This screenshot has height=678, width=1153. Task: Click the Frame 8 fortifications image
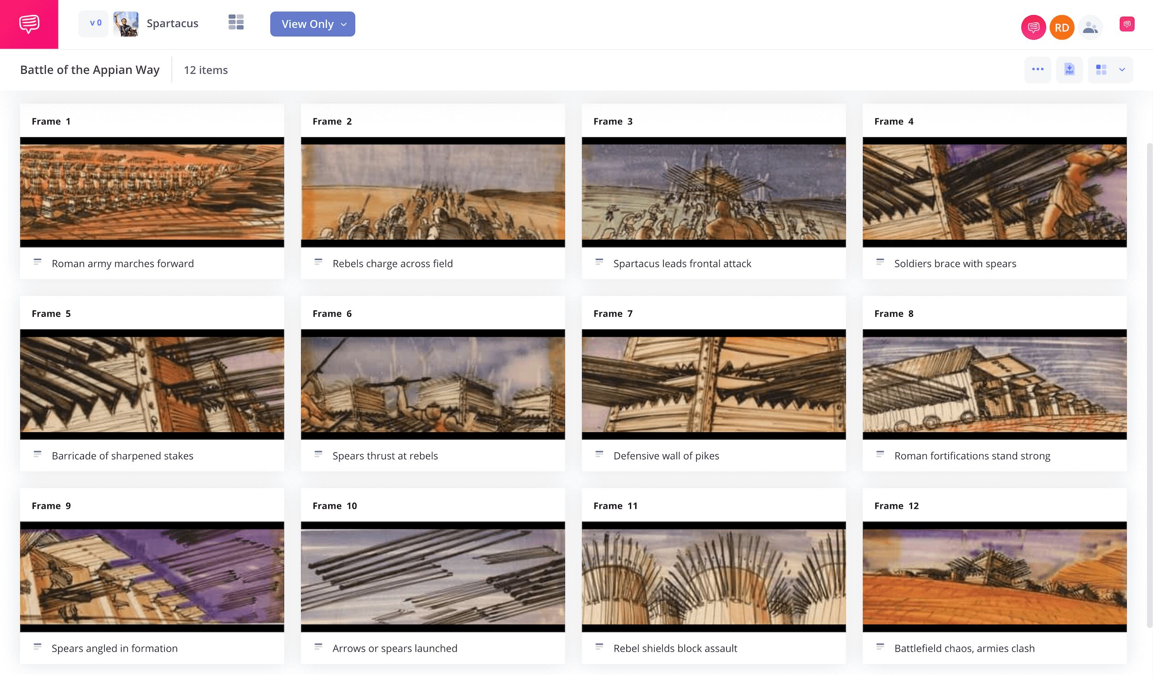coord(994,384)
